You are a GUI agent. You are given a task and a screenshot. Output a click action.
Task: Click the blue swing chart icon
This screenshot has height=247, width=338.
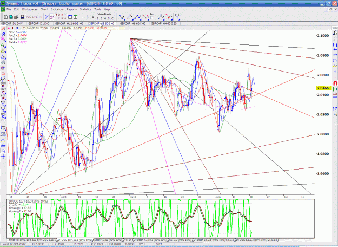pos(47,17)
